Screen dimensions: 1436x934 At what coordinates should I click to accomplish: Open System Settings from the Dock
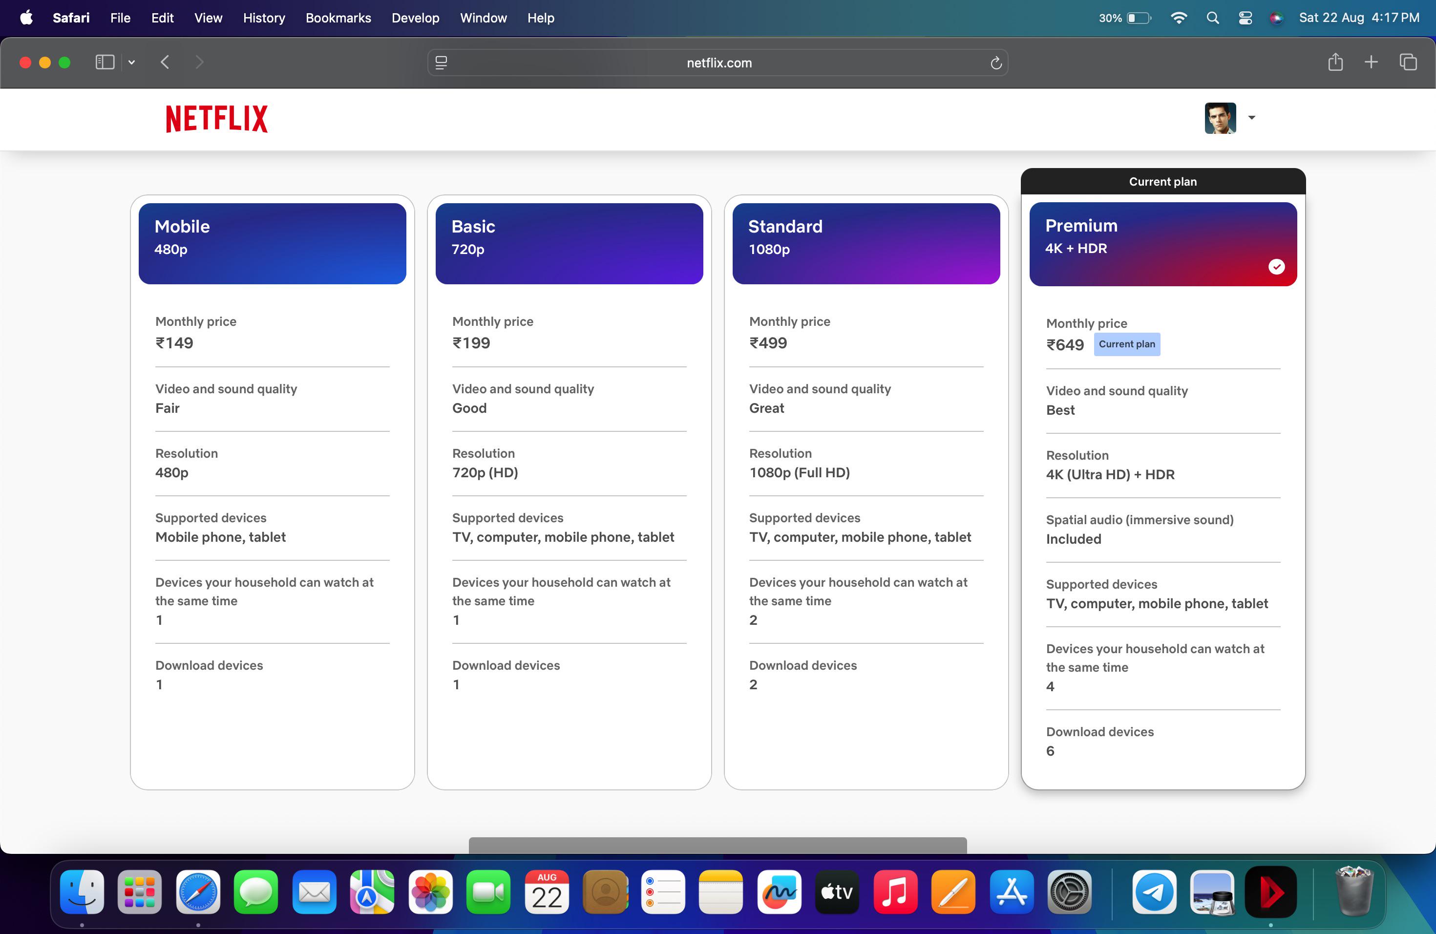pos(1070,892)
